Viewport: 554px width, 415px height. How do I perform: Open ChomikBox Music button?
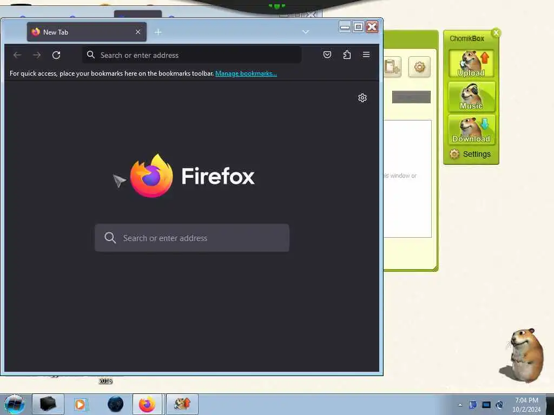pyautogui.click(x=471, y=97)
